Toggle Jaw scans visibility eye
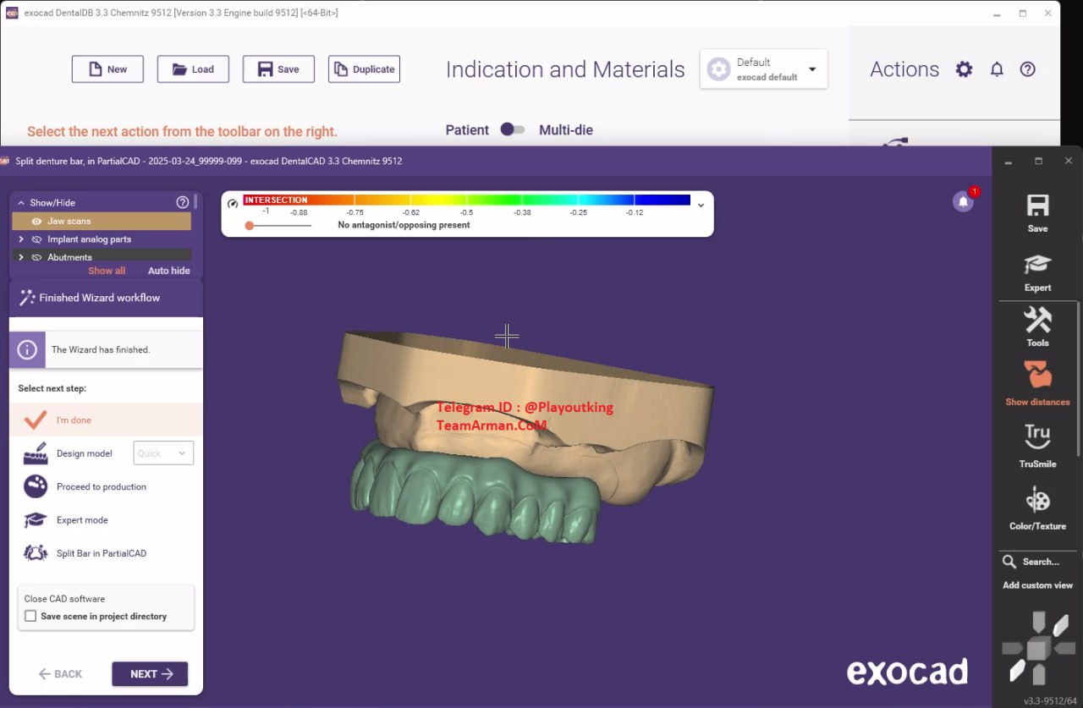This screenshot has width=1083, height=708. coord(37,221)
